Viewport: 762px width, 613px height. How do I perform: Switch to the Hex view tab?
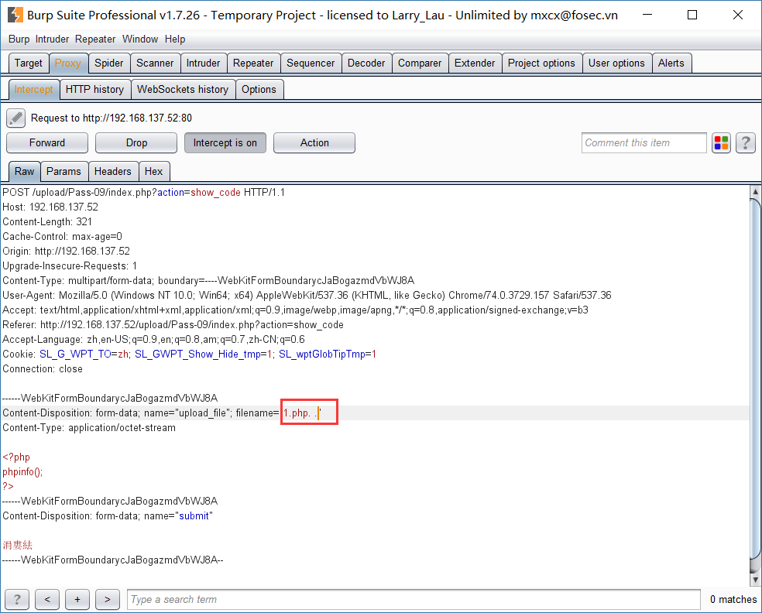[x=153, y=172]
